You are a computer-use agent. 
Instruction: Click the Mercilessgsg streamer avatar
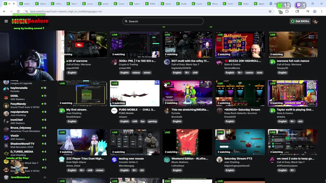(x=114, y=159)
